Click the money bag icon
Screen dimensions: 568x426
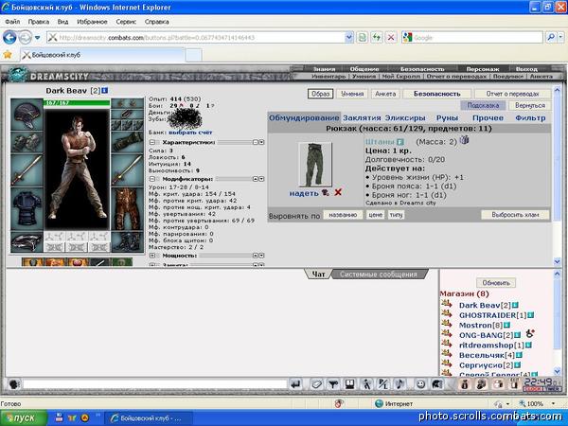465,384
